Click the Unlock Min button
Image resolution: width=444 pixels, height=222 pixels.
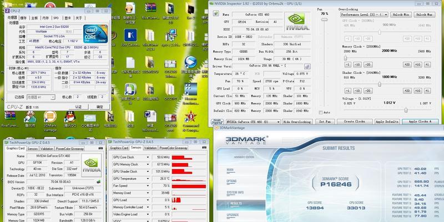401,14
